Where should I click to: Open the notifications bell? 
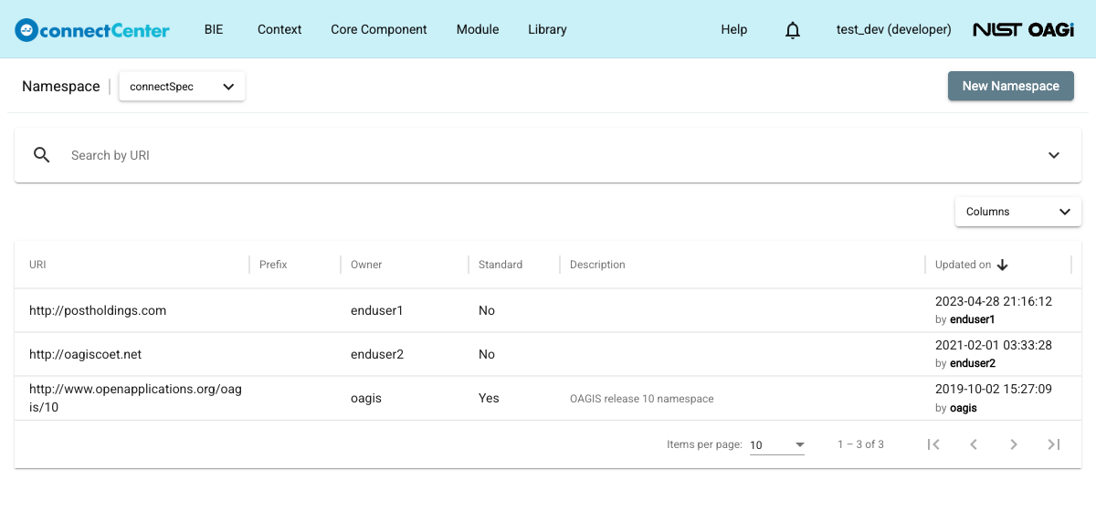[x=793, y=30]
